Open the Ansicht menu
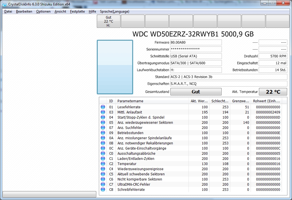Image resolution: width=292 pixels, height=200 pixels. click(60, 11)
